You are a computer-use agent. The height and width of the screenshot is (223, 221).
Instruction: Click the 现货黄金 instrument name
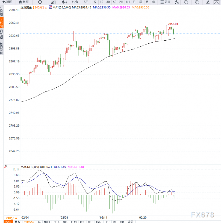point(26,7)
